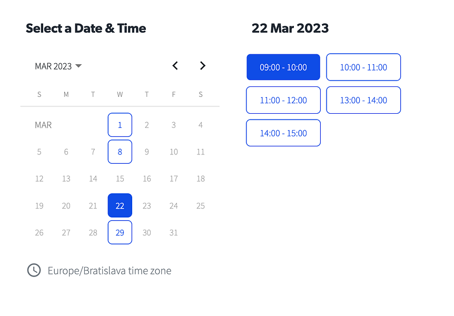Go to the next month
454x316 pixels.
click(203, 66)
